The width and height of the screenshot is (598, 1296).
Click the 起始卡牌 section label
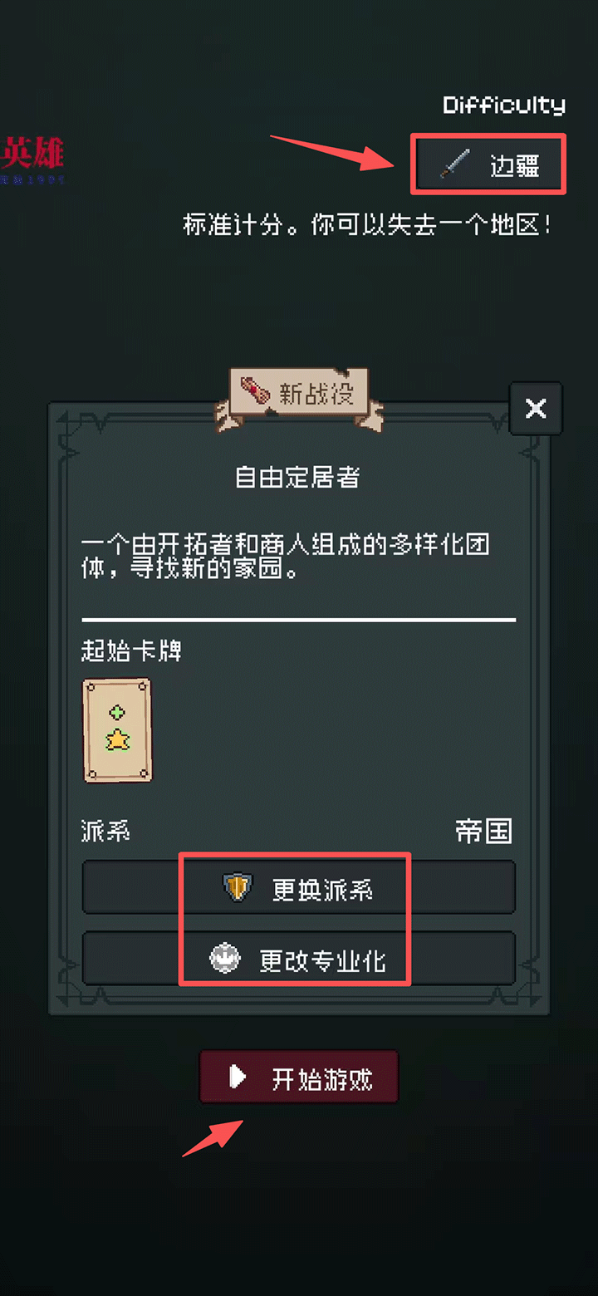[x=131, y=650]
